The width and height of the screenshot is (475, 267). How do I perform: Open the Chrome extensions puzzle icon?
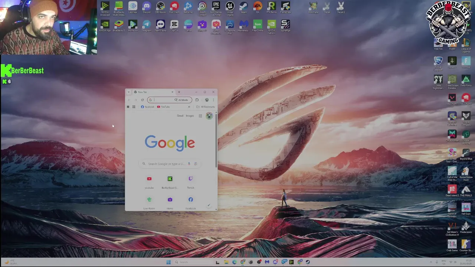(197, 100)
